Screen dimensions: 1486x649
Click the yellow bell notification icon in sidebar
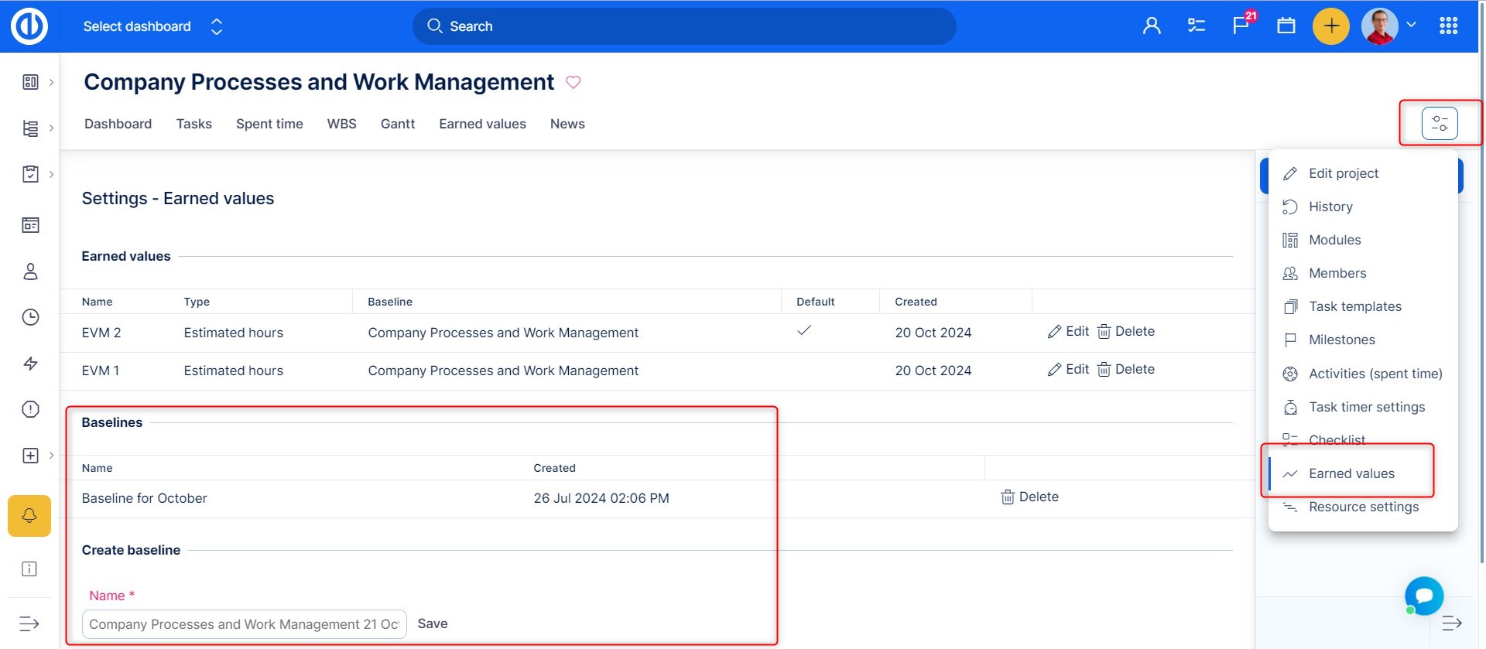pyautogui.click(x=29, y=516)
